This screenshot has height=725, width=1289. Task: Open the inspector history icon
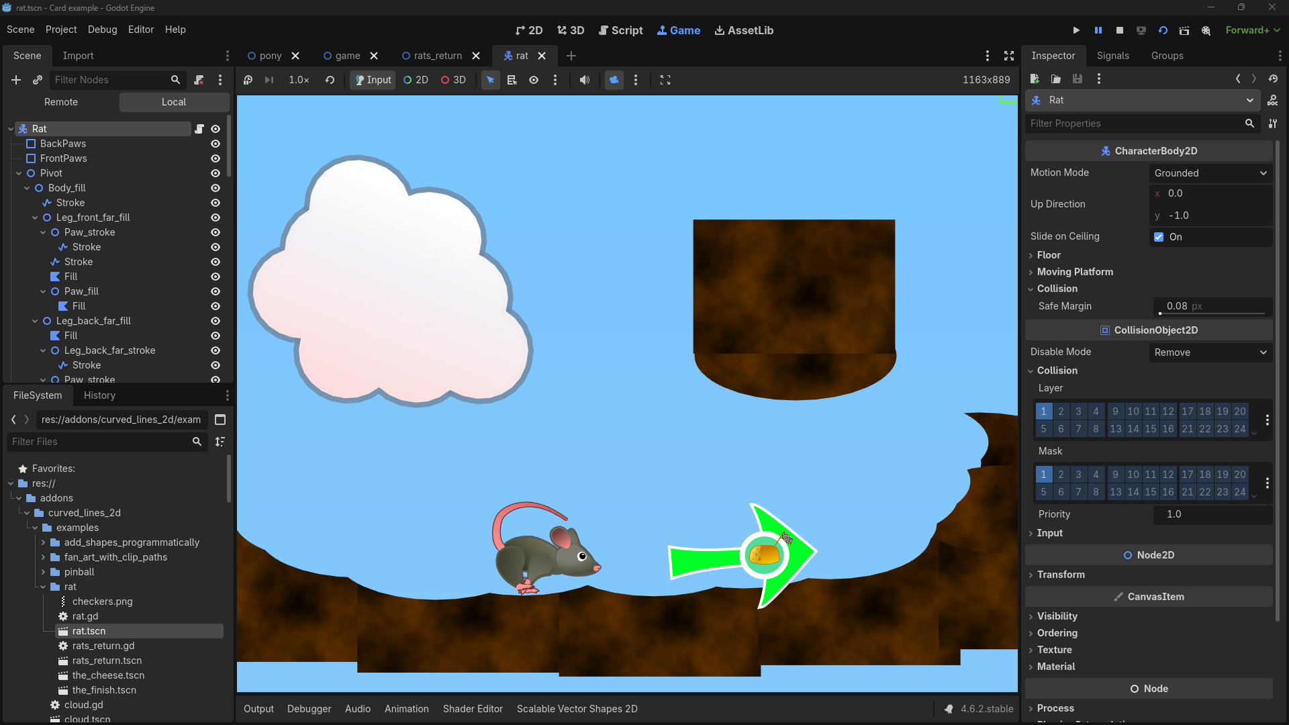pos(1273,79)
